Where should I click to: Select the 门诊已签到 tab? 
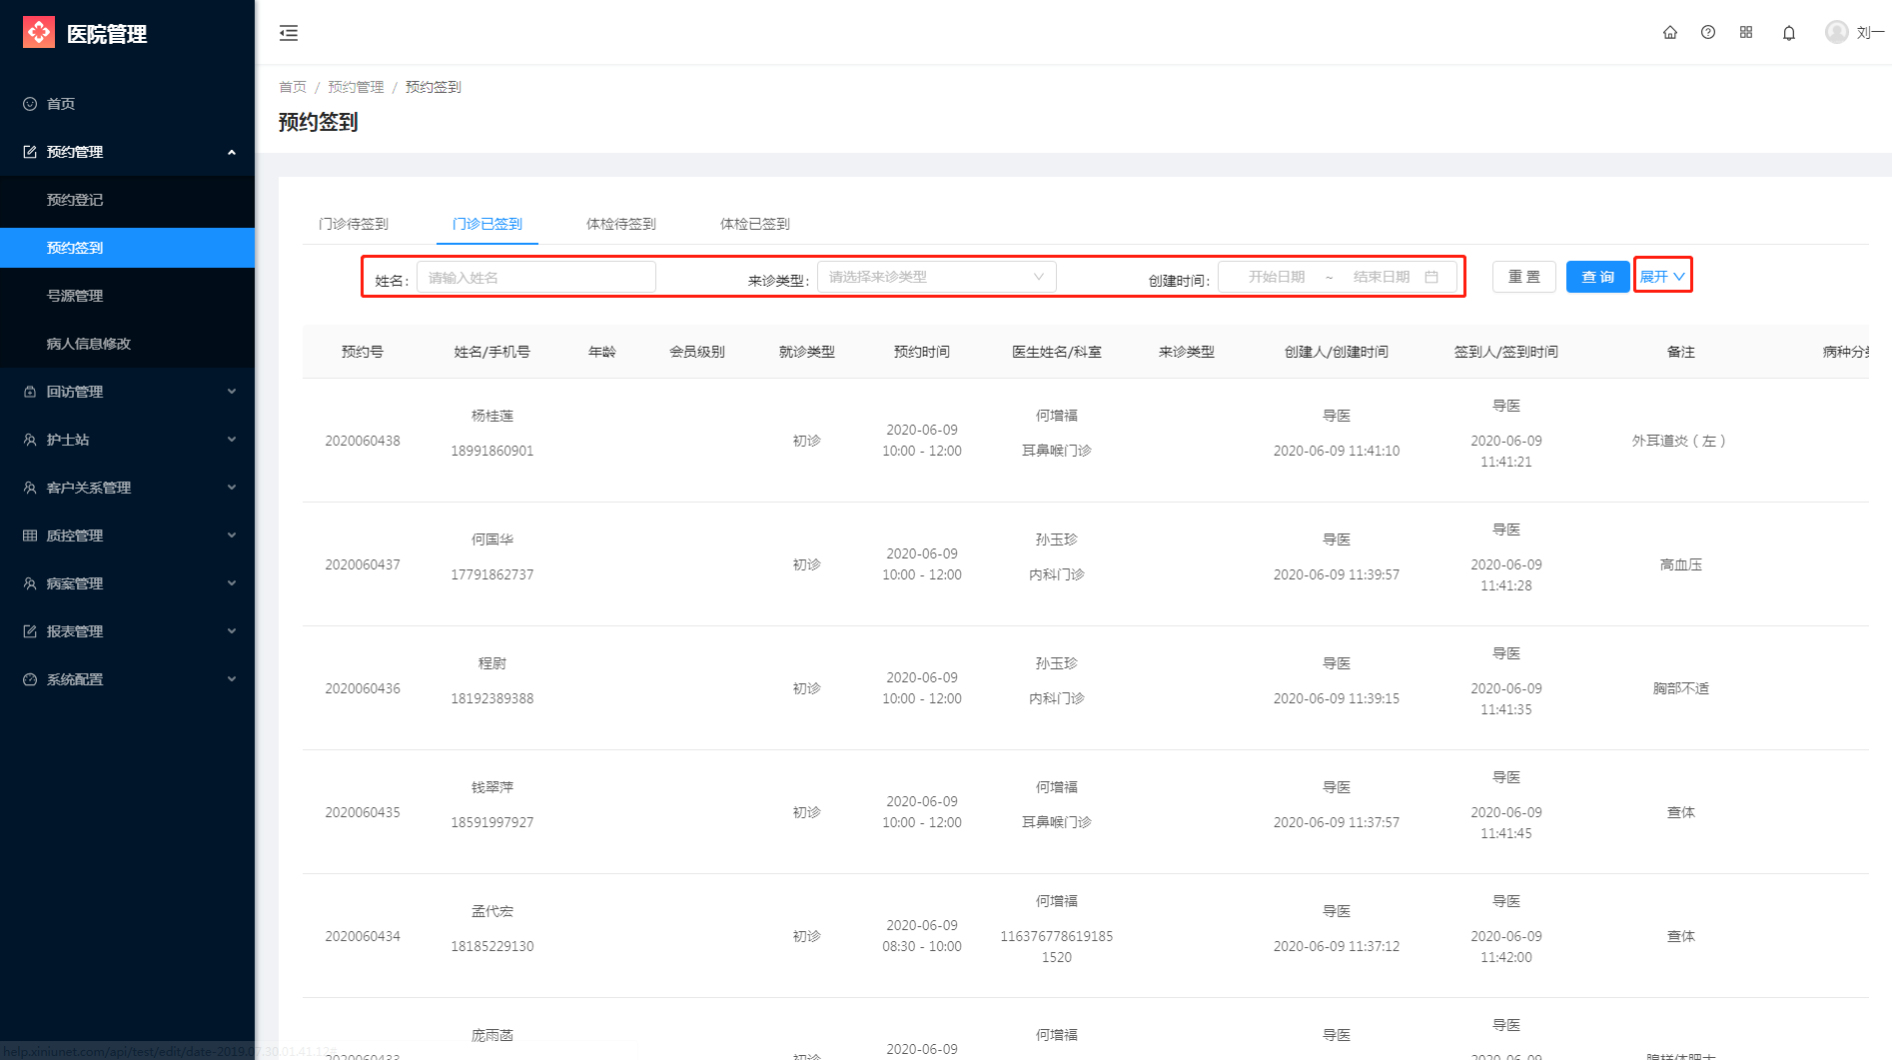click(x=487, y=224)
